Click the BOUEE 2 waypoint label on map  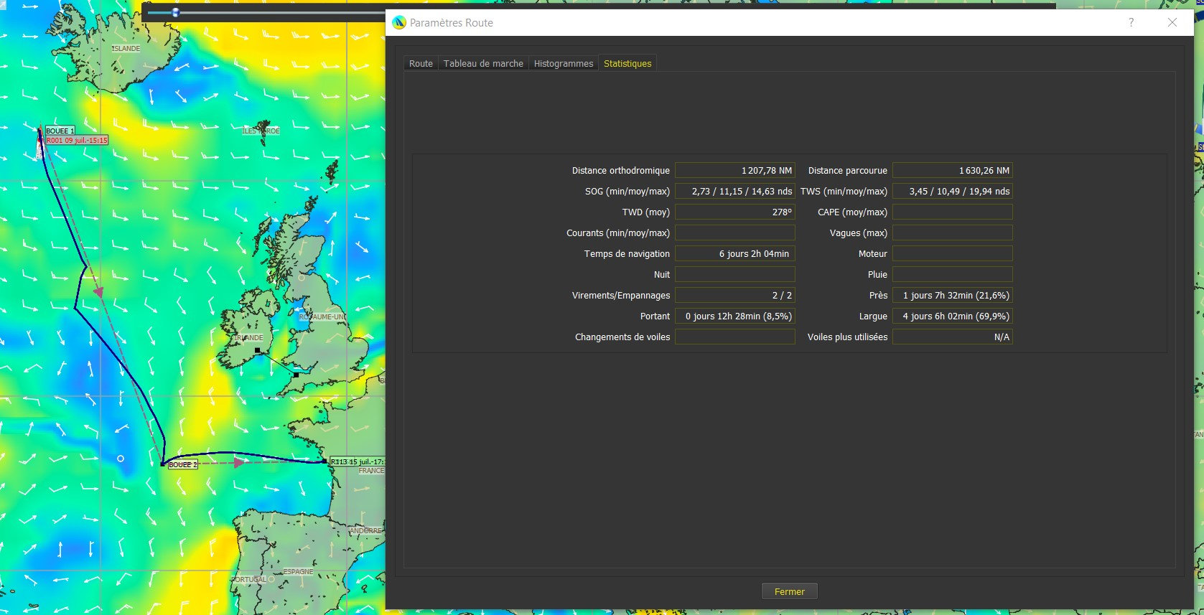pyautogui.click(x=182, y=465)
